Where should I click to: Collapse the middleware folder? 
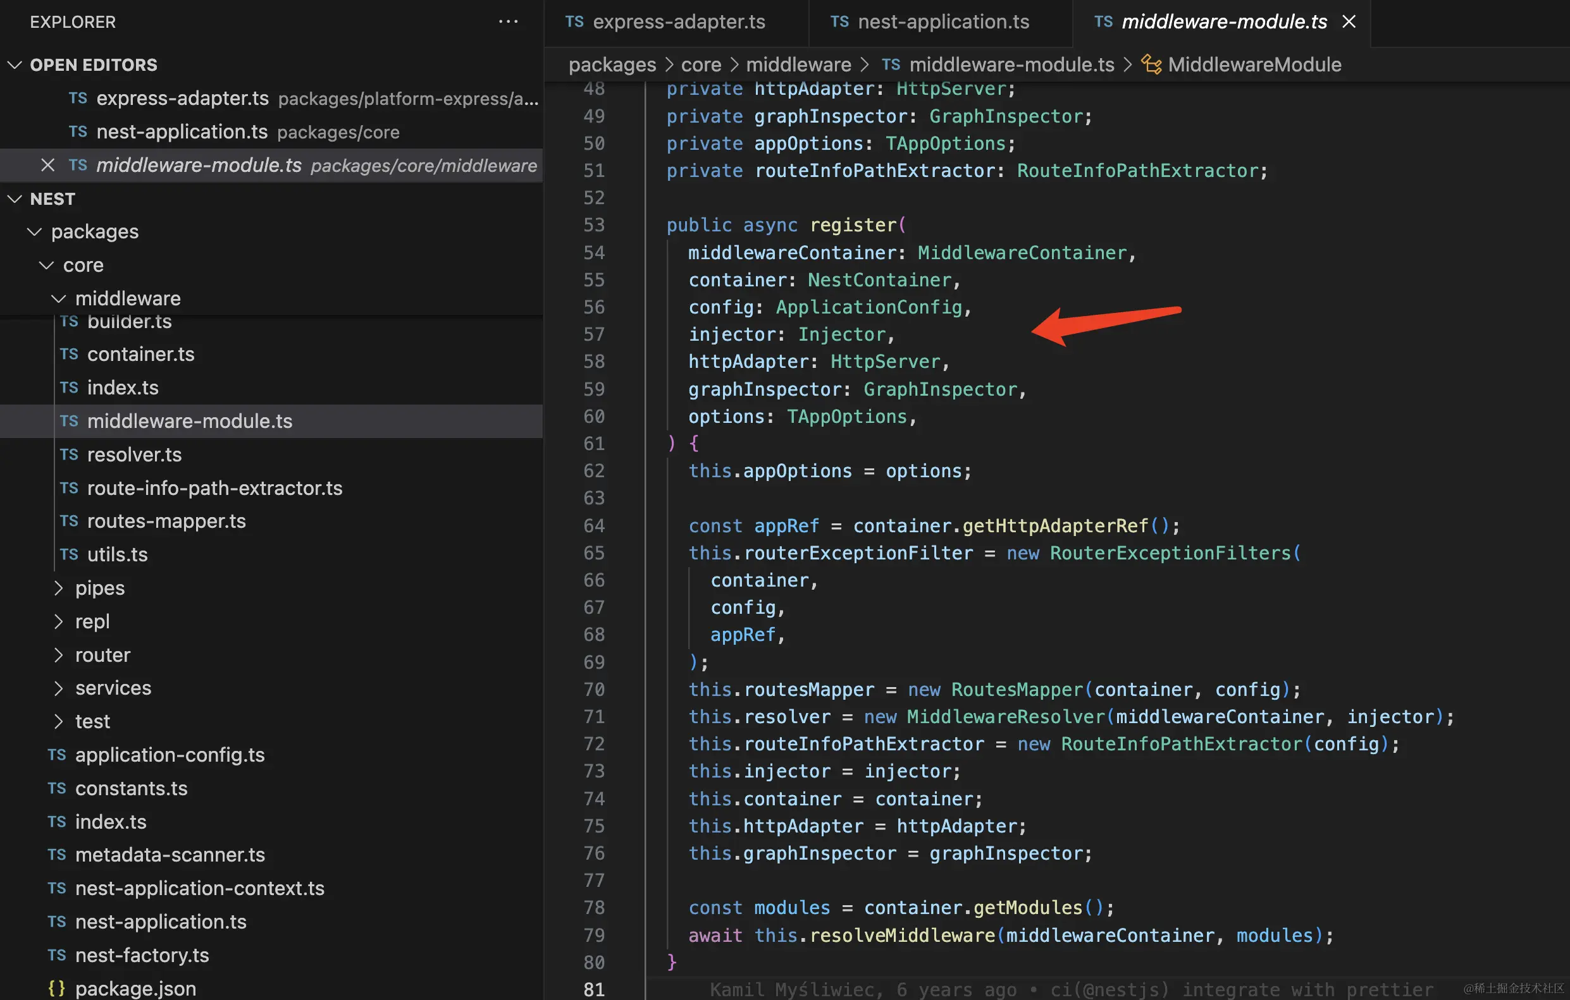(271, 298)
